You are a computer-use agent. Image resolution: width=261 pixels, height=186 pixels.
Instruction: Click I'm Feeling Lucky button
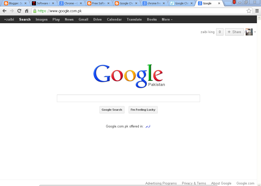pyautogui.click(x=143, y=110)
